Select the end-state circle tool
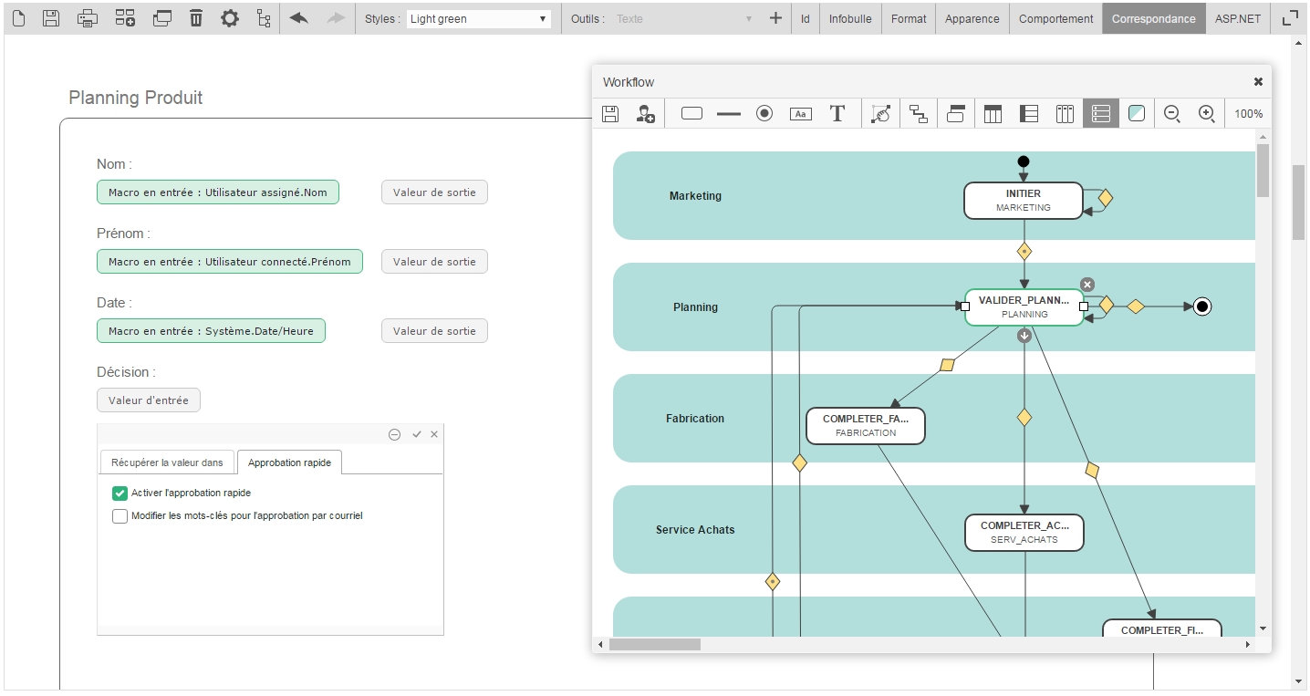The height and width of the screenshot is (696, 1310). [x=764, y=114]
